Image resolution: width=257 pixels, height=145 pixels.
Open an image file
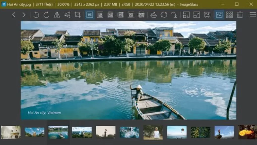(x=154, y=15)
